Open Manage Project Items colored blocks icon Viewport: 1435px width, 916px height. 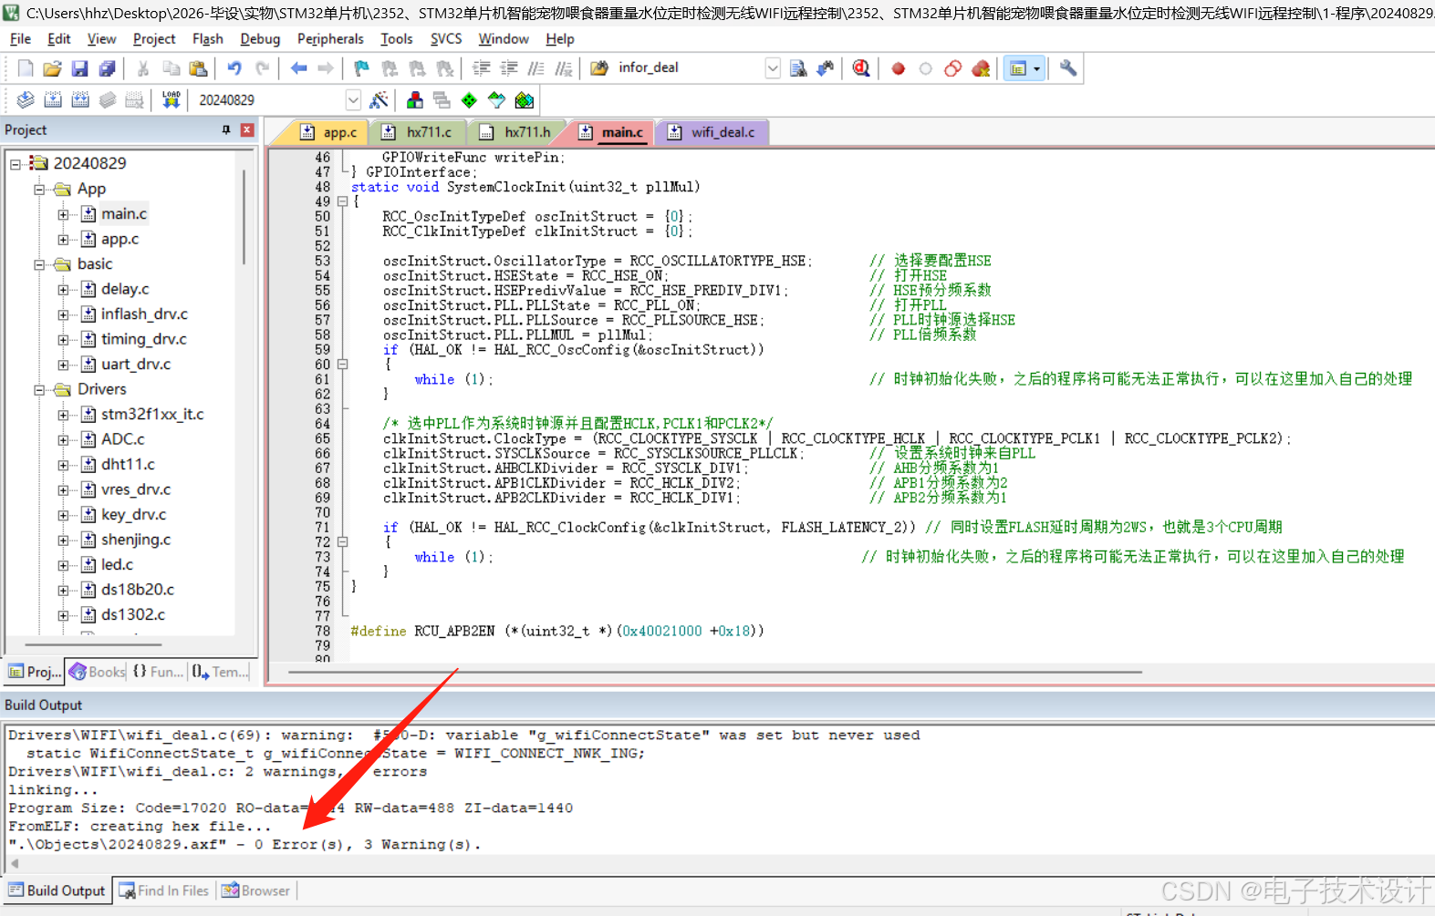(x=415, y=100)
